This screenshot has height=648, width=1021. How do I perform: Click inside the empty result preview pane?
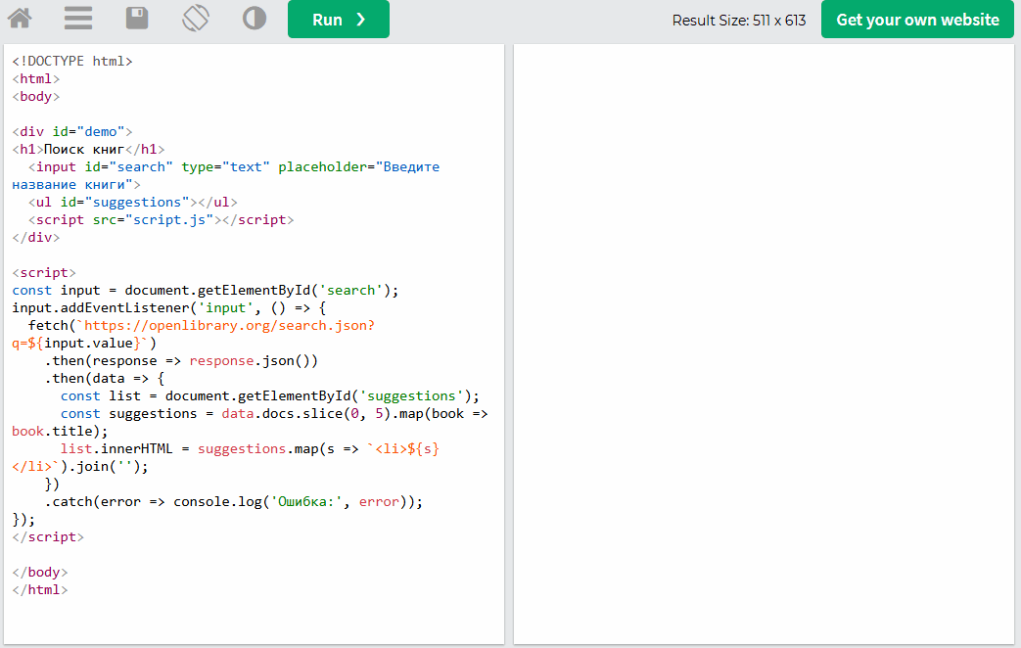click(x=764, y=344)
